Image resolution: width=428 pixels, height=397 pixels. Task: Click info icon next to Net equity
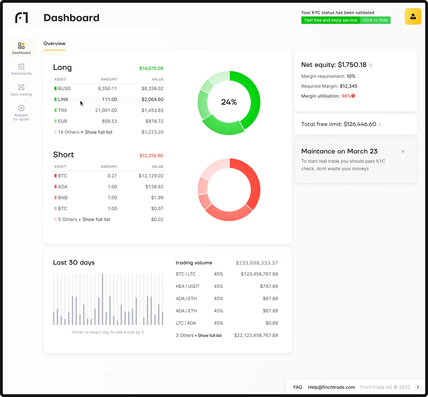371,65
